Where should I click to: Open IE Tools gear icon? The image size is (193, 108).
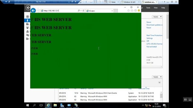[135, 10]
